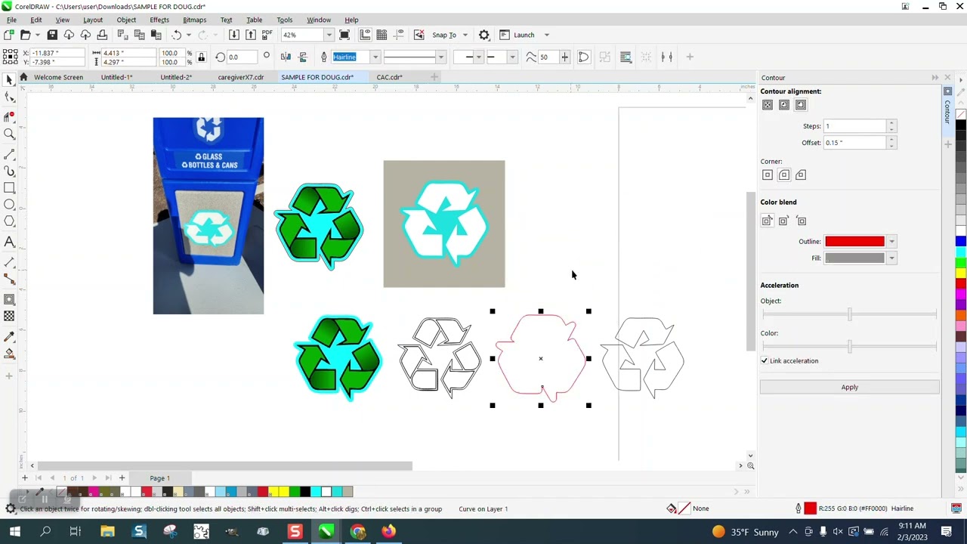Click the Publish to PDF icon

267,35
